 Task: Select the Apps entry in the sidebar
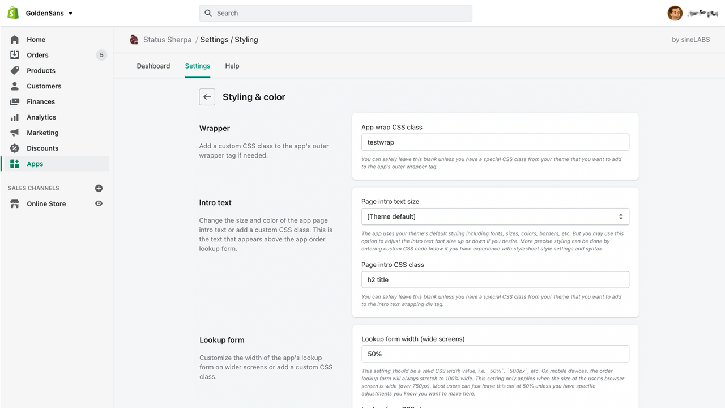35,163
